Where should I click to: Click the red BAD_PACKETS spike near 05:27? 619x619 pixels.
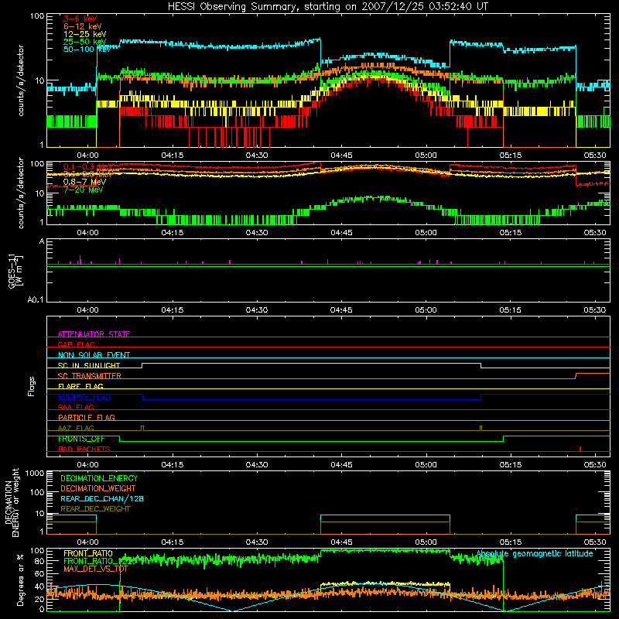pyautogui.click(x=580, y=449)
